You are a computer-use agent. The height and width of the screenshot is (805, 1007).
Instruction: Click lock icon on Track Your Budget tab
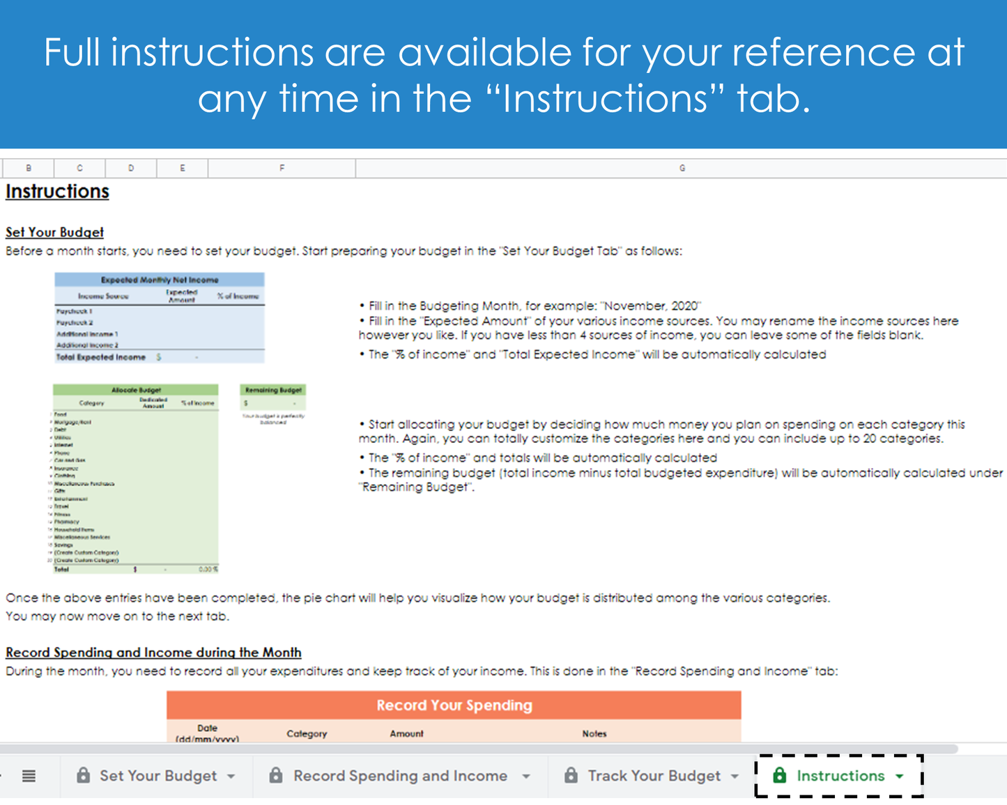(571, 775)
